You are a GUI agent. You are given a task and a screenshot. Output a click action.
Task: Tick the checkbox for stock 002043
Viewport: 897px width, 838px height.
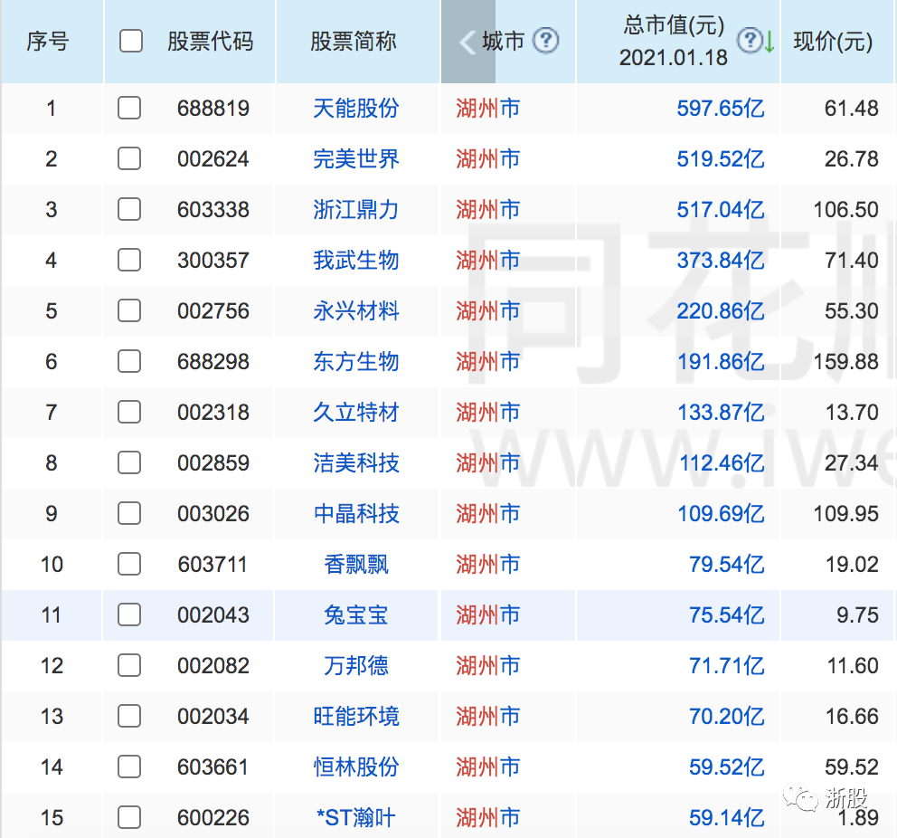tap(129, 614)
